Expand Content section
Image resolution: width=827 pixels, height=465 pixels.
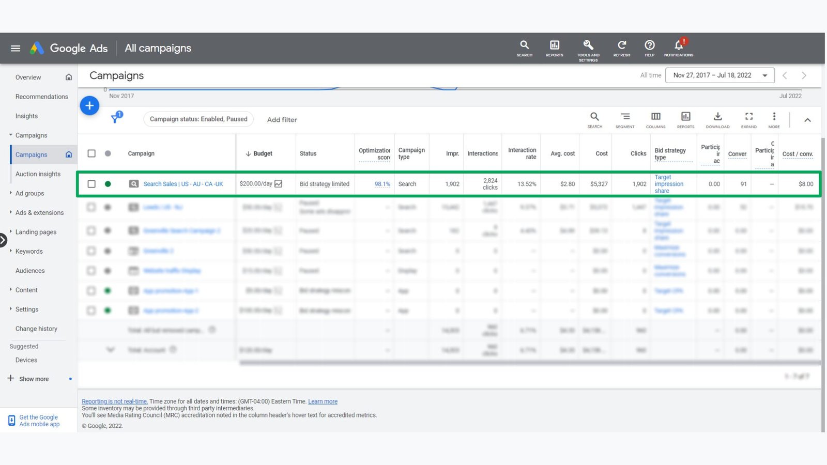point(11,289)
